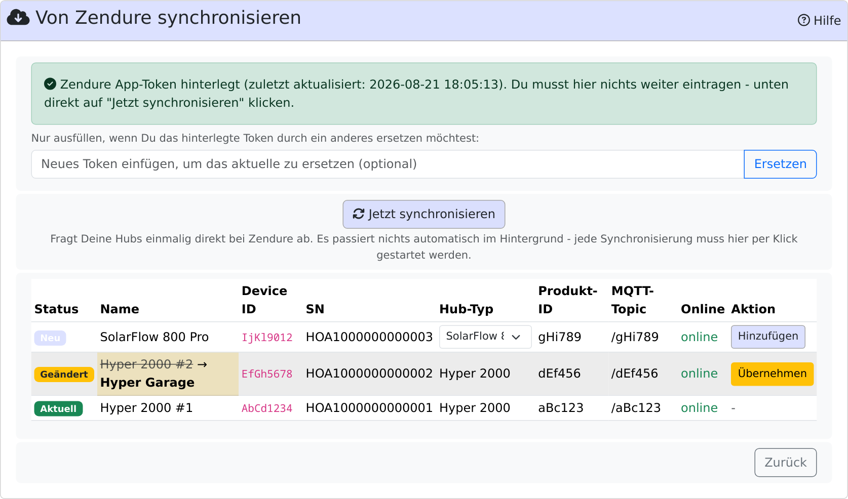Click product ID gHi789
This screenshot has height=499, width=848.
[x=560, y=337]
